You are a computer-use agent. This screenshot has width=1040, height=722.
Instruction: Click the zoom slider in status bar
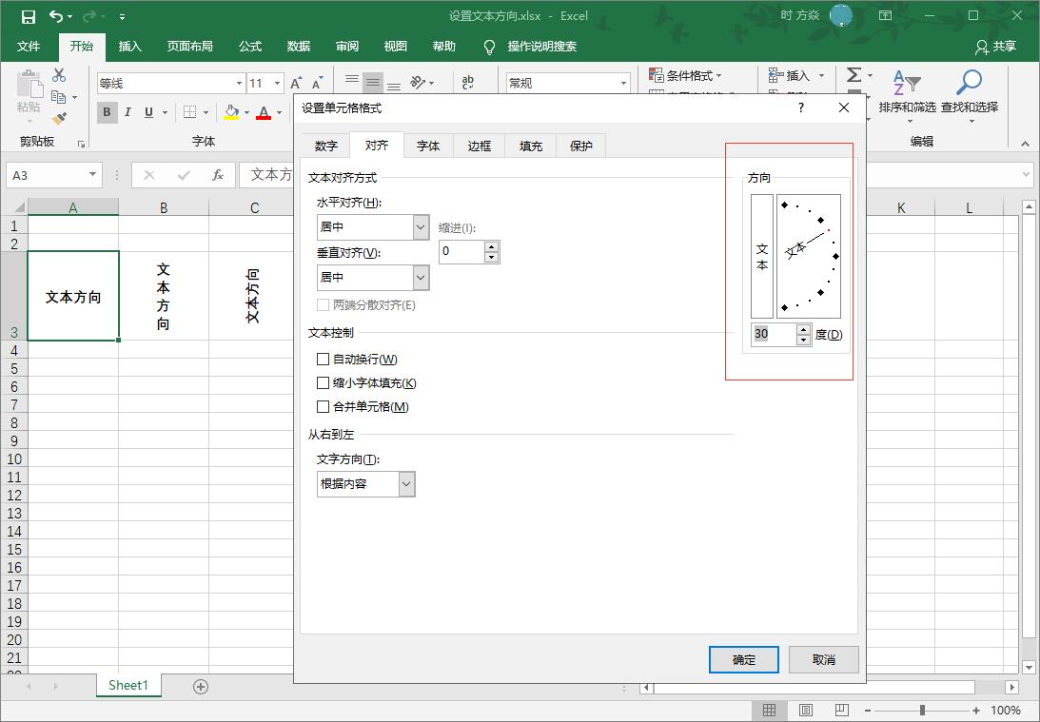(x=922, y=711)
